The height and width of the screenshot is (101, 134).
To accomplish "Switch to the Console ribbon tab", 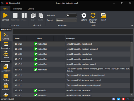I will coord(31,9).
